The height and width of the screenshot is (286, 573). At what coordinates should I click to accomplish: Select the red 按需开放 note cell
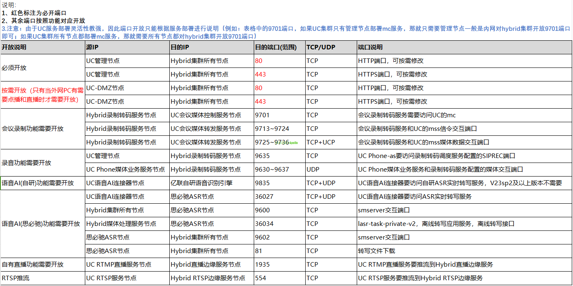pos(42,95)
